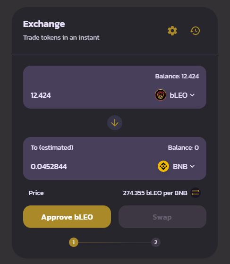Viewport: 230px width, 264px height.
Task: Click the bLEO lion token logo
Action: (161, 95)
